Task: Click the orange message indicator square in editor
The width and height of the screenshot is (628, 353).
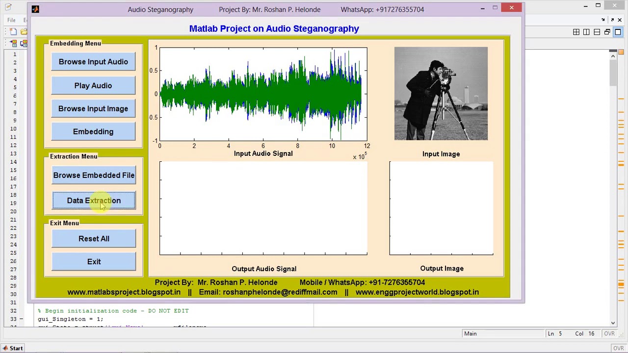Action: 621,52
